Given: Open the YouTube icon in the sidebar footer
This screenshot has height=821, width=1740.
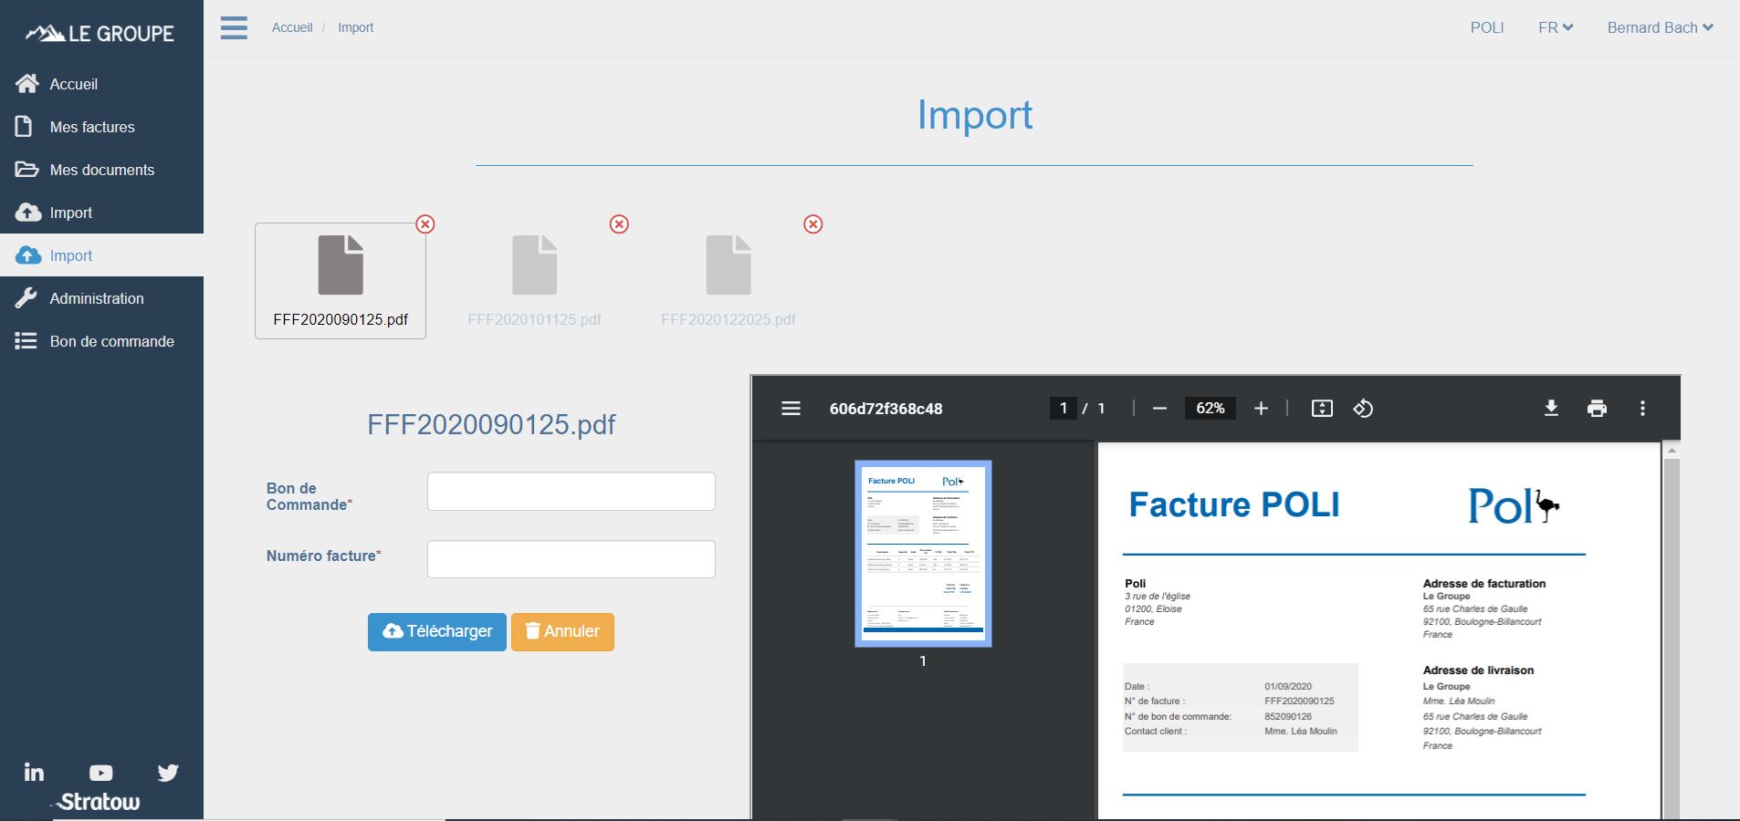Looking at the screenshot, I should (x=101, y=773).
